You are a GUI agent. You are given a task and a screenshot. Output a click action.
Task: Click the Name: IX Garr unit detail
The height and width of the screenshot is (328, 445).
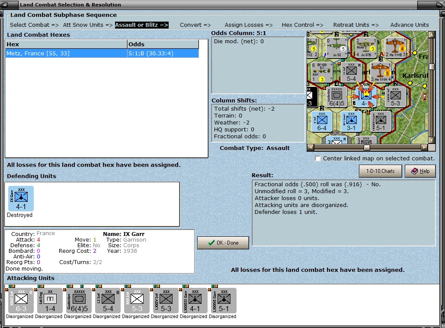(123, 234)
